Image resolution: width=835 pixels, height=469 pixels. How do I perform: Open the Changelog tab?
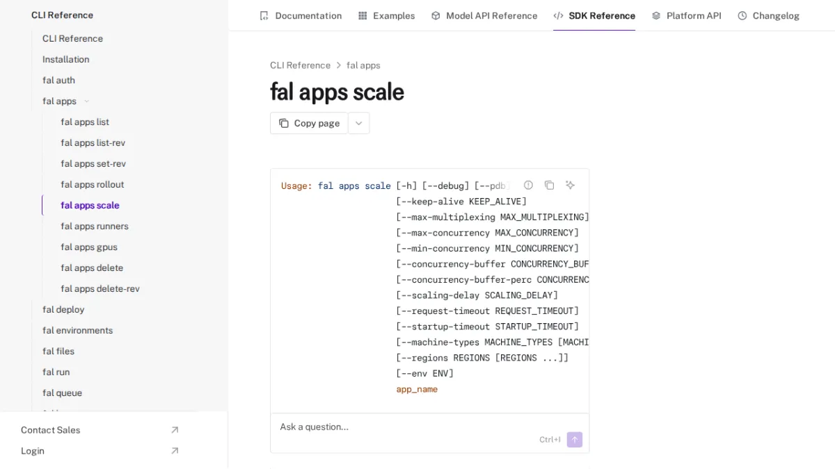coord(768,15)
